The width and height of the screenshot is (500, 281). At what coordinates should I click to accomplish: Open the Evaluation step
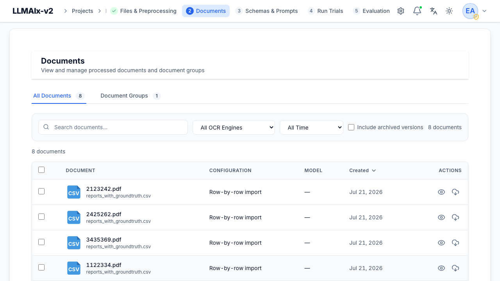(x=371, y=11)
